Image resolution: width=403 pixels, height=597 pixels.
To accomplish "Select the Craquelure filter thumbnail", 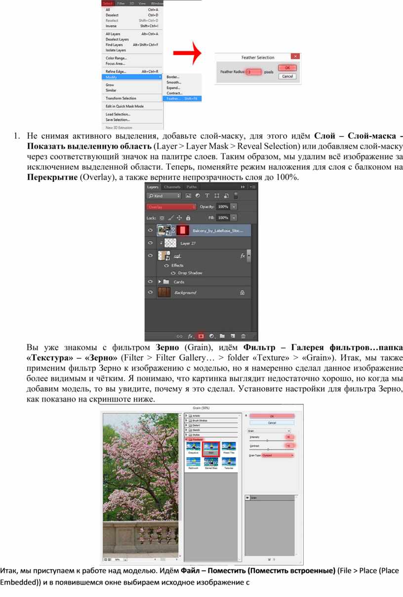I will pos(194,448).
